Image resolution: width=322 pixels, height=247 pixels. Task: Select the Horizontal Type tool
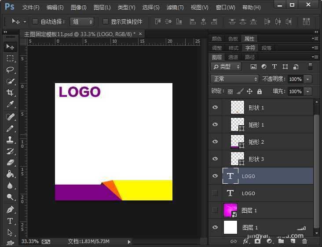[10, 221]
